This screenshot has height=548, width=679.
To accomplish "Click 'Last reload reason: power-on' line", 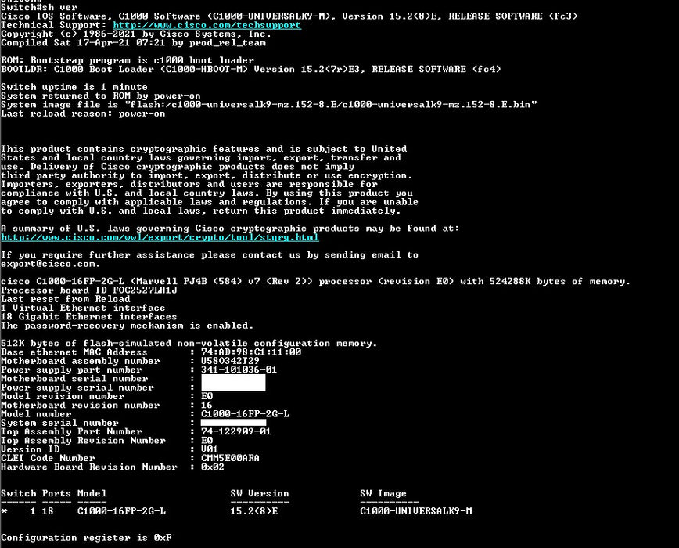I will [x=83, y=114].
